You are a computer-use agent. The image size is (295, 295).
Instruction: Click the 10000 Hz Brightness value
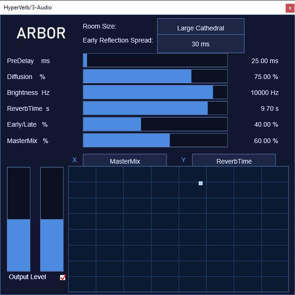tap(265, 93)
